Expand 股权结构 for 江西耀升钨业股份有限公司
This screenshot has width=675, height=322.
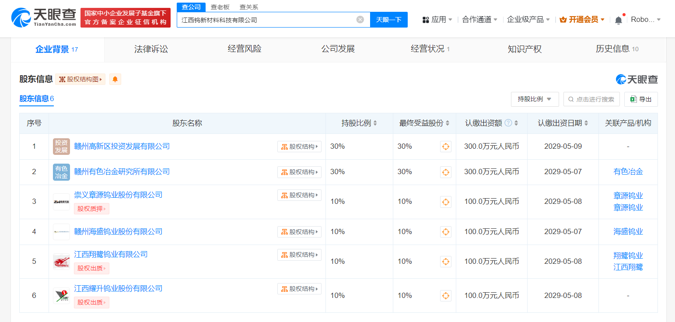(x=299, y=289)
